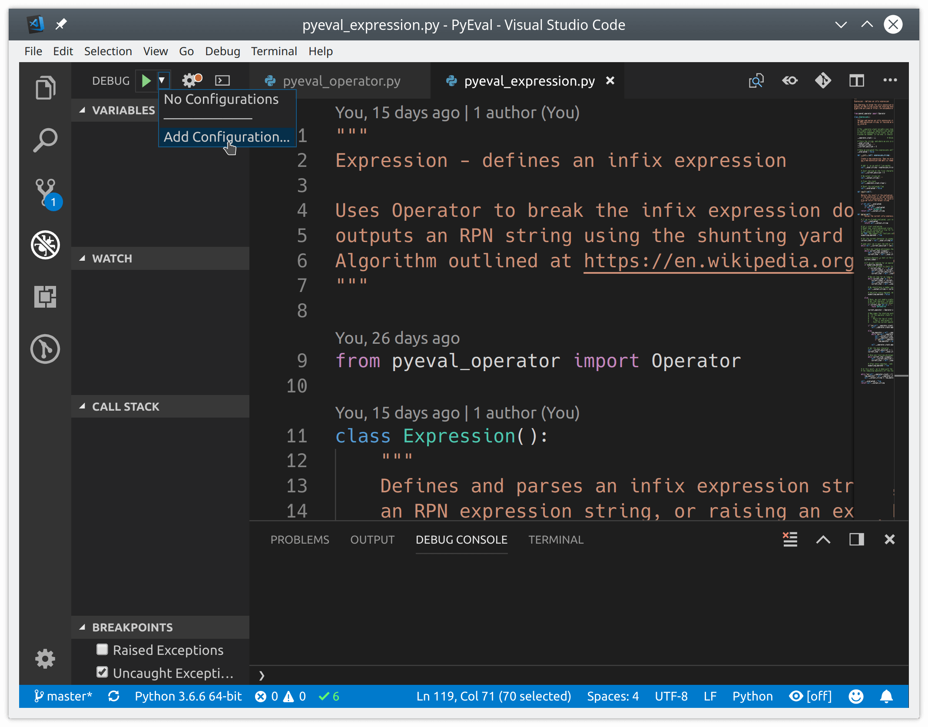Open the Terminal menu item
928x727 pixels.
(x=273, y=50)
